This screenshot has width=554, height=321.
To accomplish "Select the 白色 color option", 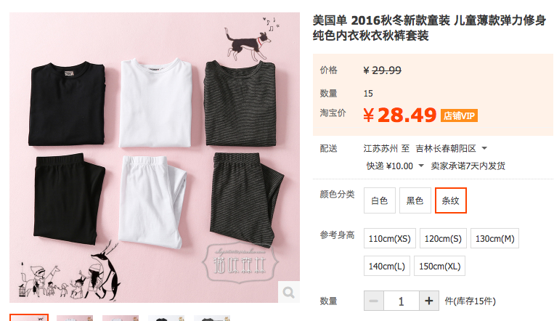I will point(380,200).
